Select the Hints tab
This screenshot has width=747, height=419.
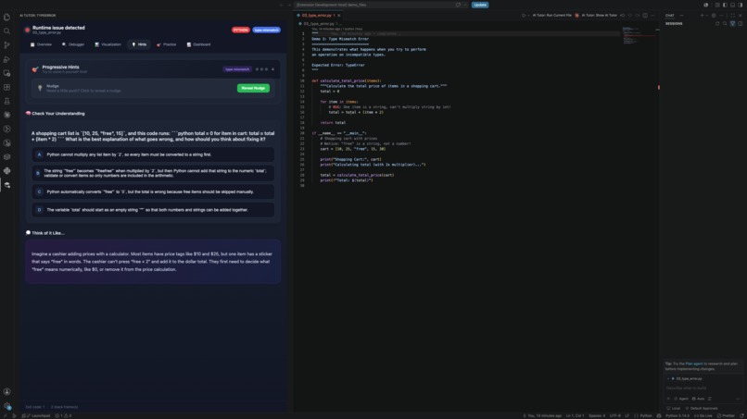(139, 44)
